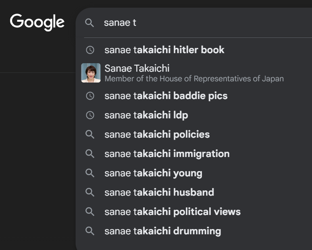Open Sanae Takaichi portrait thumbnail
This screenshot has height=250, width=312.
(x=91, y=73)
